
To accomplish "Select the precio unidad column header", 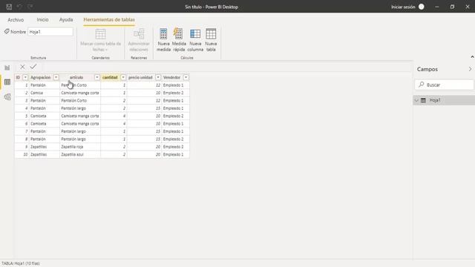I will click(x=140, y=77).
